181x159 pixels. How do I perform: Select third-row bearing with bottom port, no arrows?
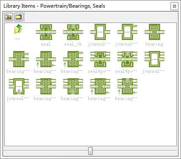73,86
